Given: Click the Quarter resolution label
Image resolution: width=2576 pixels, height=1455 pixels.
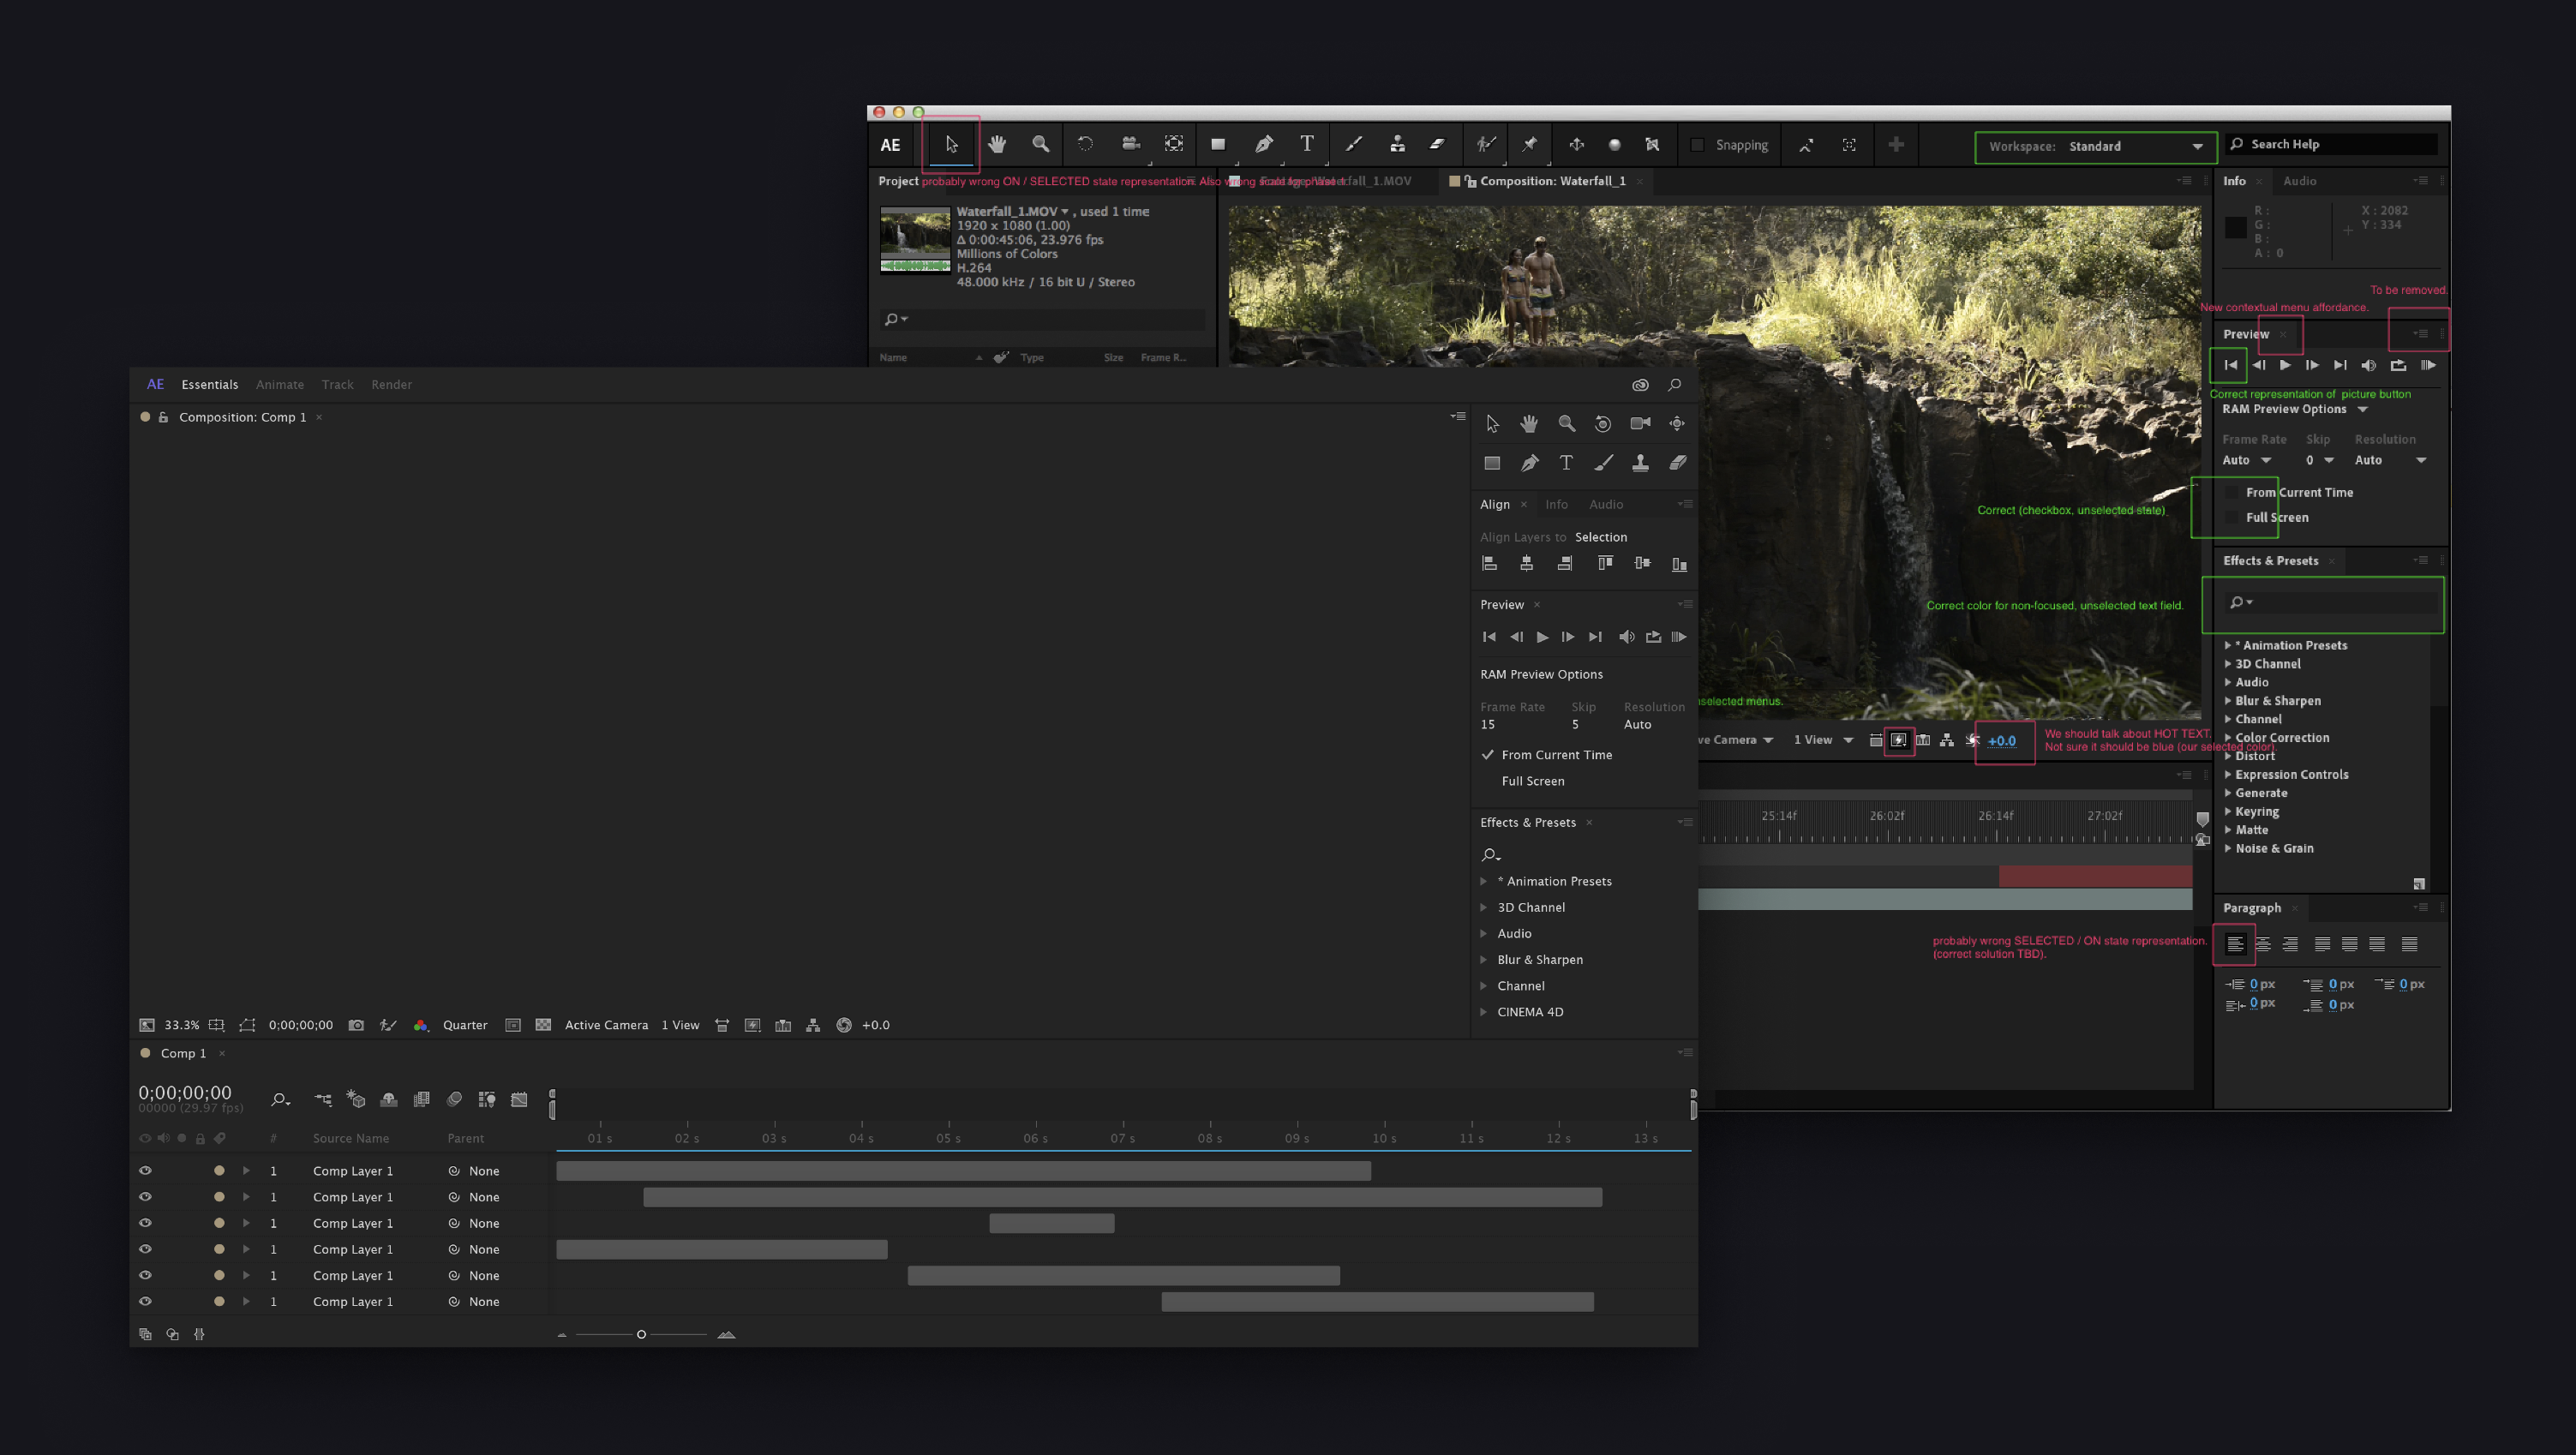Looking at the screenshot, I should point(465,1025).
